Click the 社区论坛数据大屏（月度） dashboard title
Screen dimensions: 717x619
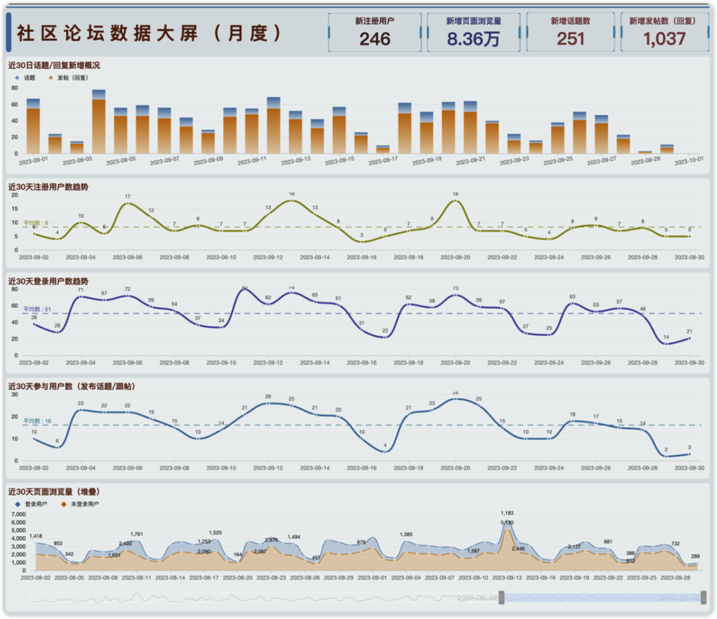click(150, 33)
